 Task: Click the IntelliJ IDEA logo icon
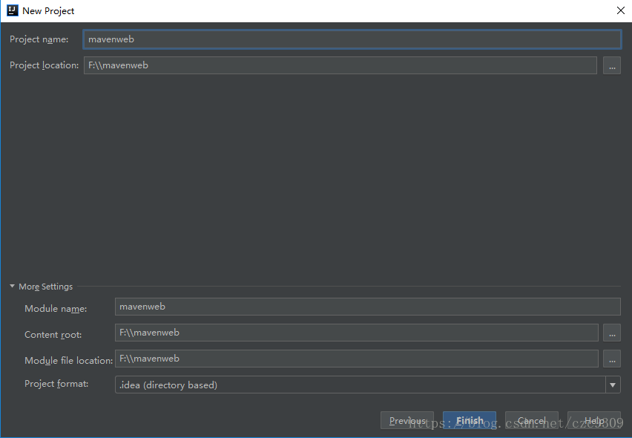pos(13,10)
